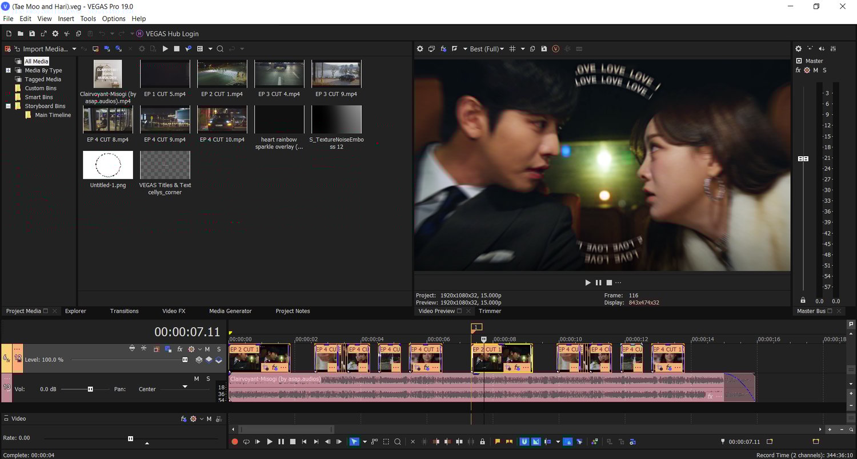
Task: Open Track FX on video track 12
Action: coord(179,349)
